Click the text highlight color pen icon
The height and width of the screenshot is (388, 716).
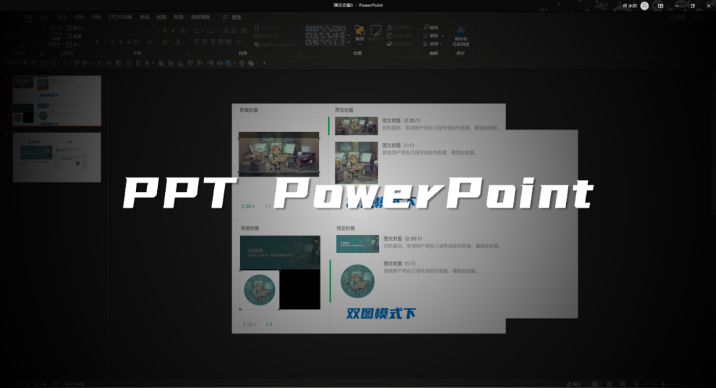click(x=165, y=42)
